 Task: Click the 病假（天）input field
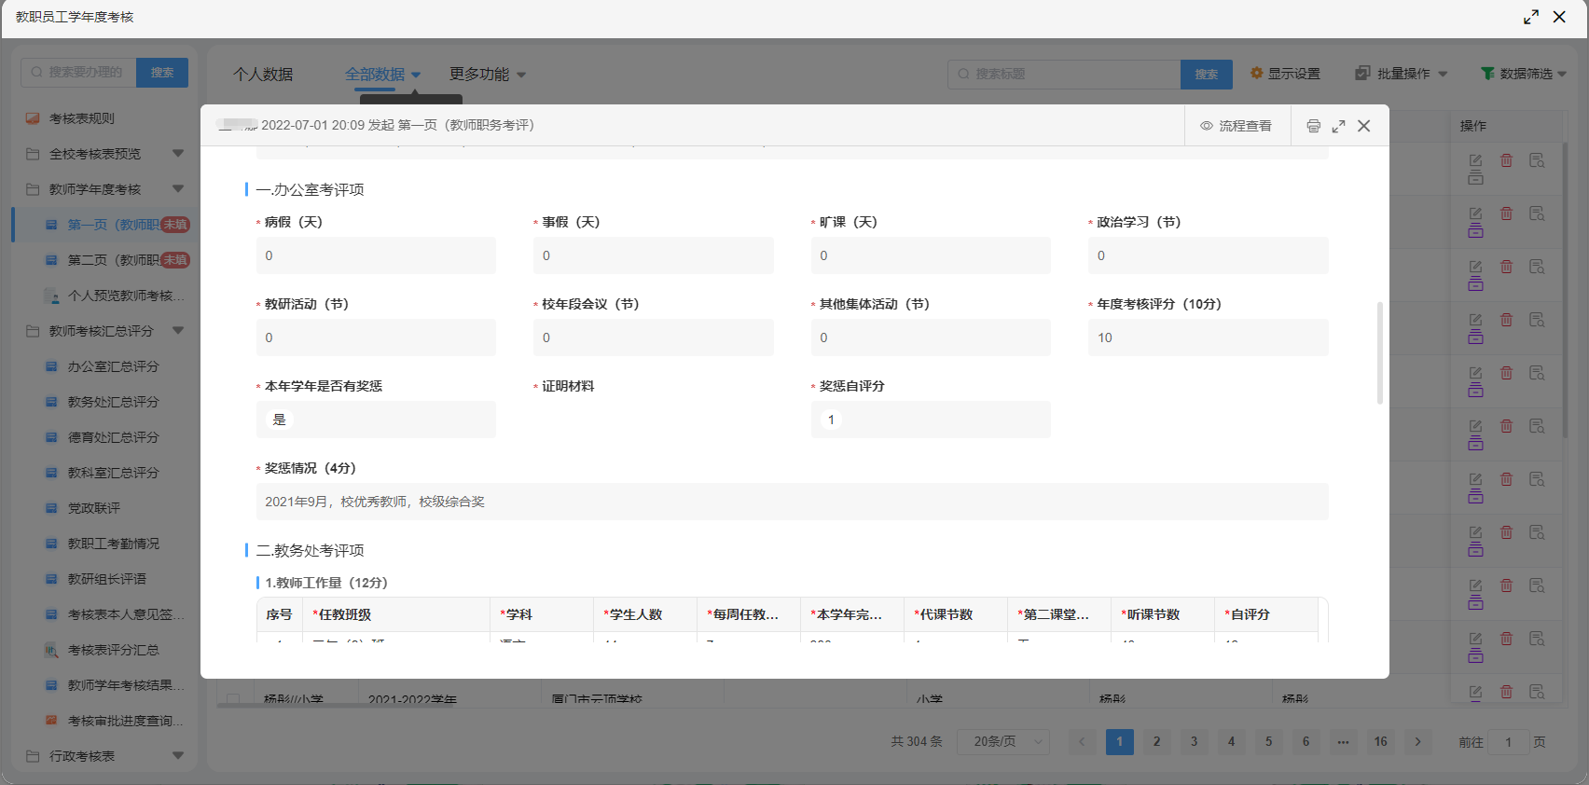coord(376,255)
